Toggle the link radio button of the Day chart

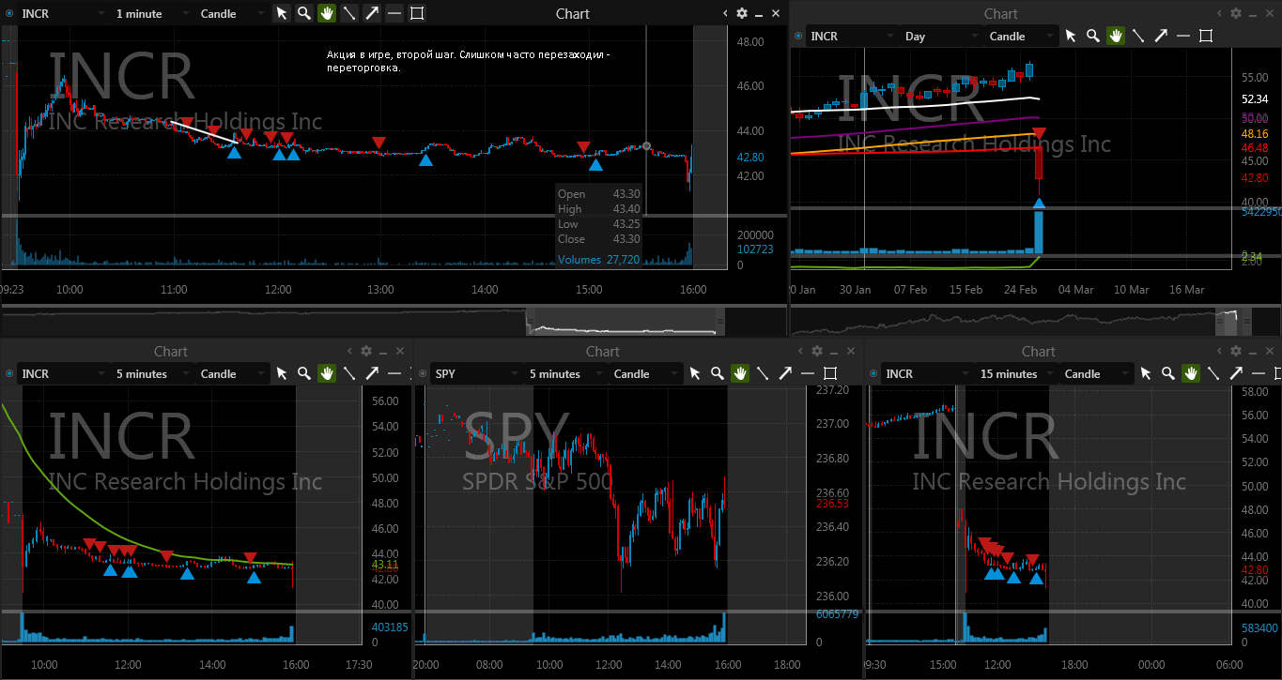click(798, 36)
